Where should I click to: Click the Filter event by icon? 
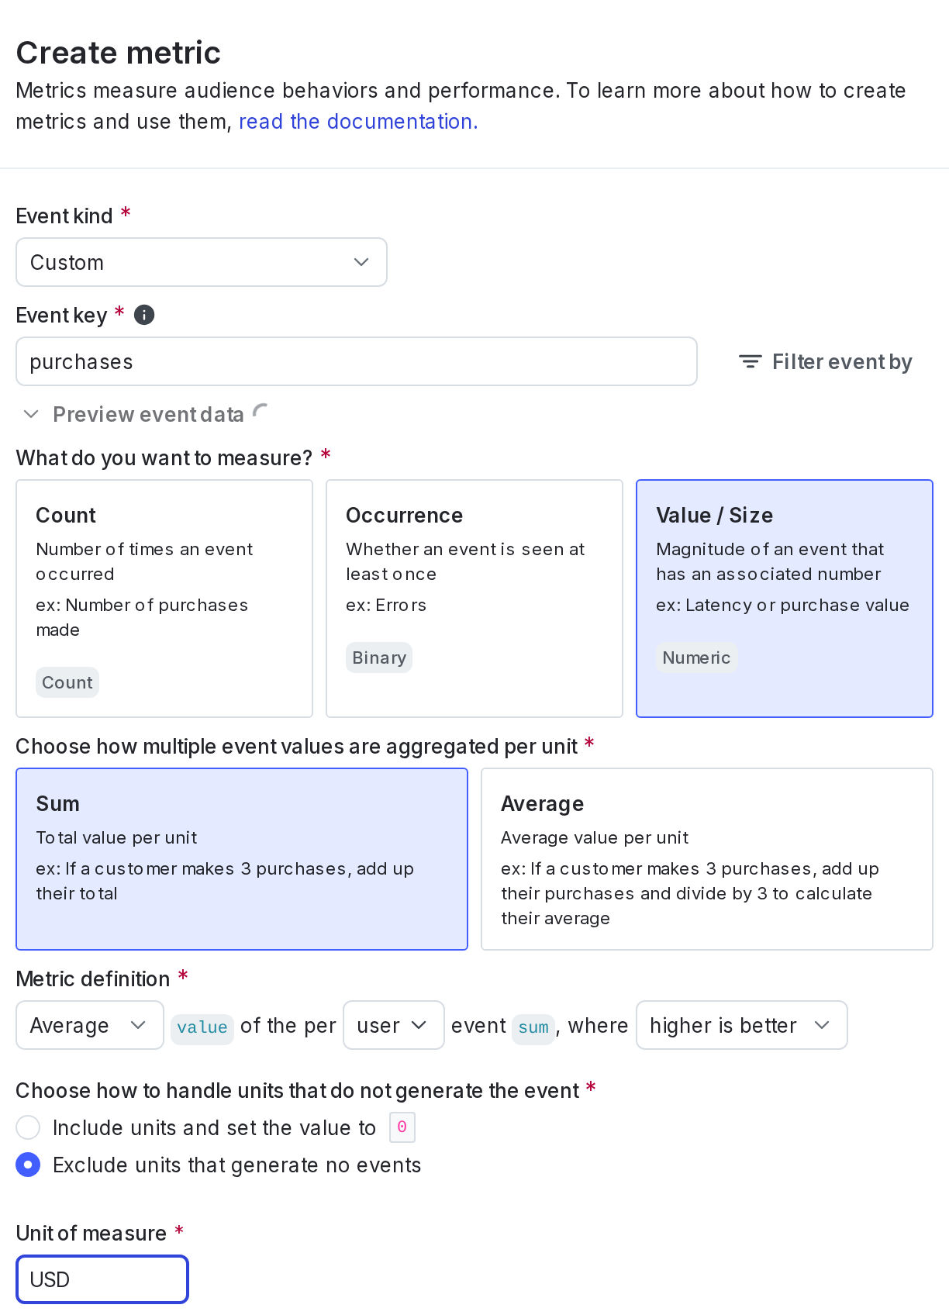(750, 362)
